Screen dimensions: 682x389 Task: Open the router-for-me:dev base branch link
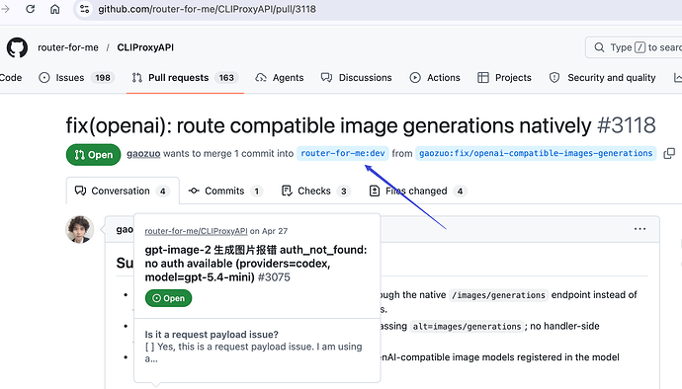pos(343,153)
